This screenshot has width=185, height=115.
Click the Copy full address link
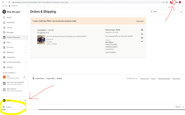[x=111, y=52]
